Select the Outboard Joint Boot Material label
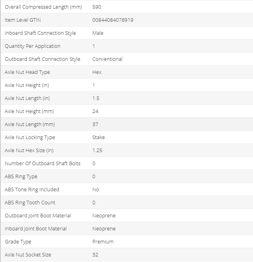Screen dimensions: 253x262 click(38, 216)
